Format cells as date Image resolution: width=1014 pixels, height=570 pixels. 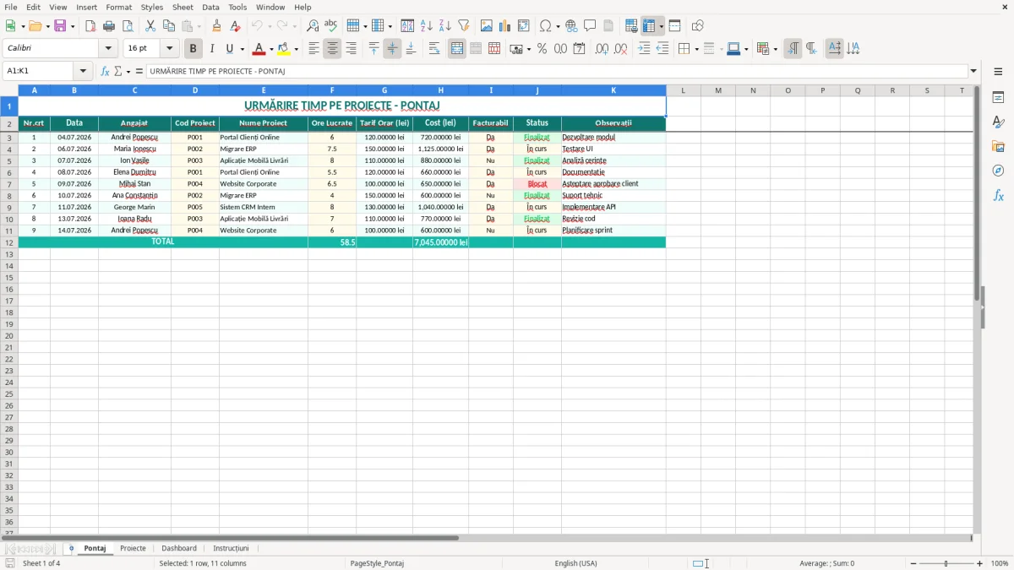click(x=580, y=49)
